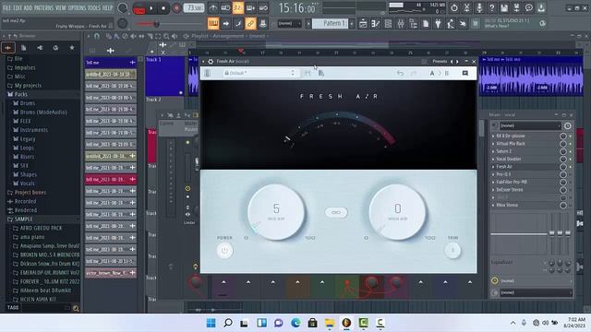Screen dimensions: 591x332
Task: Toggle the orange link icon in toolbar
Action: pyautogui.click(x=250, y=23)
